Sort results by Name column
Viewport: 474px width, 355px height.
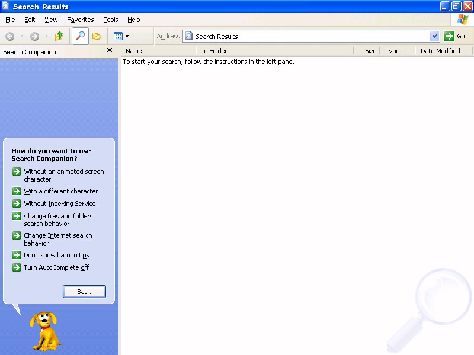point(159,51)
